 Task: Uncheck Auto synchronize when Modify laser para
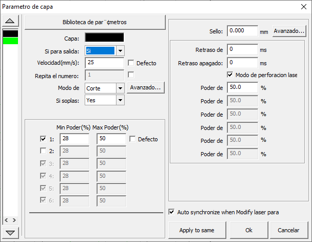tap(172, 212)
